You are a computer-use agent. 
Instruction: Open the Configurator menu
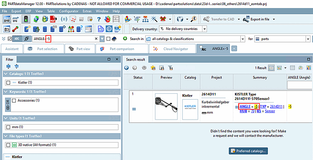pyautogui.click(x=69, y=11)
